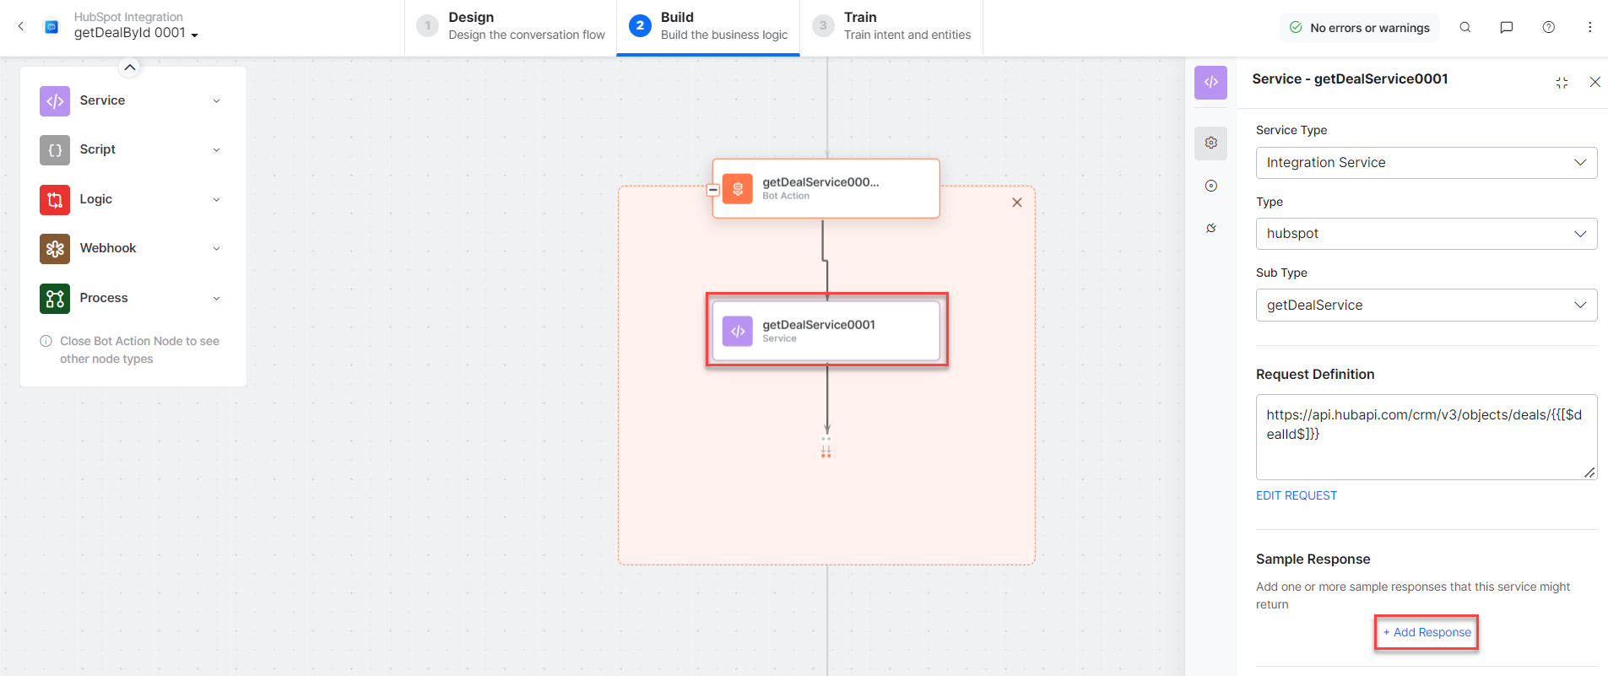Collapse the getDealService Bot Action node
The width and height of the screenshot is (1608, 676).
click(x=713, y=190)
